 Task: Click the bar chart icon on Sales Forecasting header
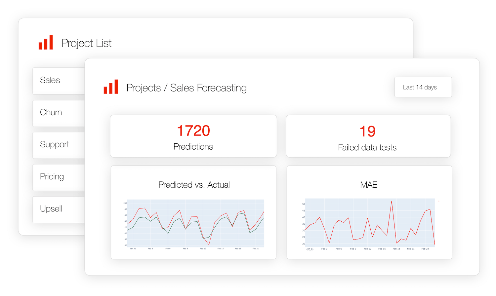point(111,87)
